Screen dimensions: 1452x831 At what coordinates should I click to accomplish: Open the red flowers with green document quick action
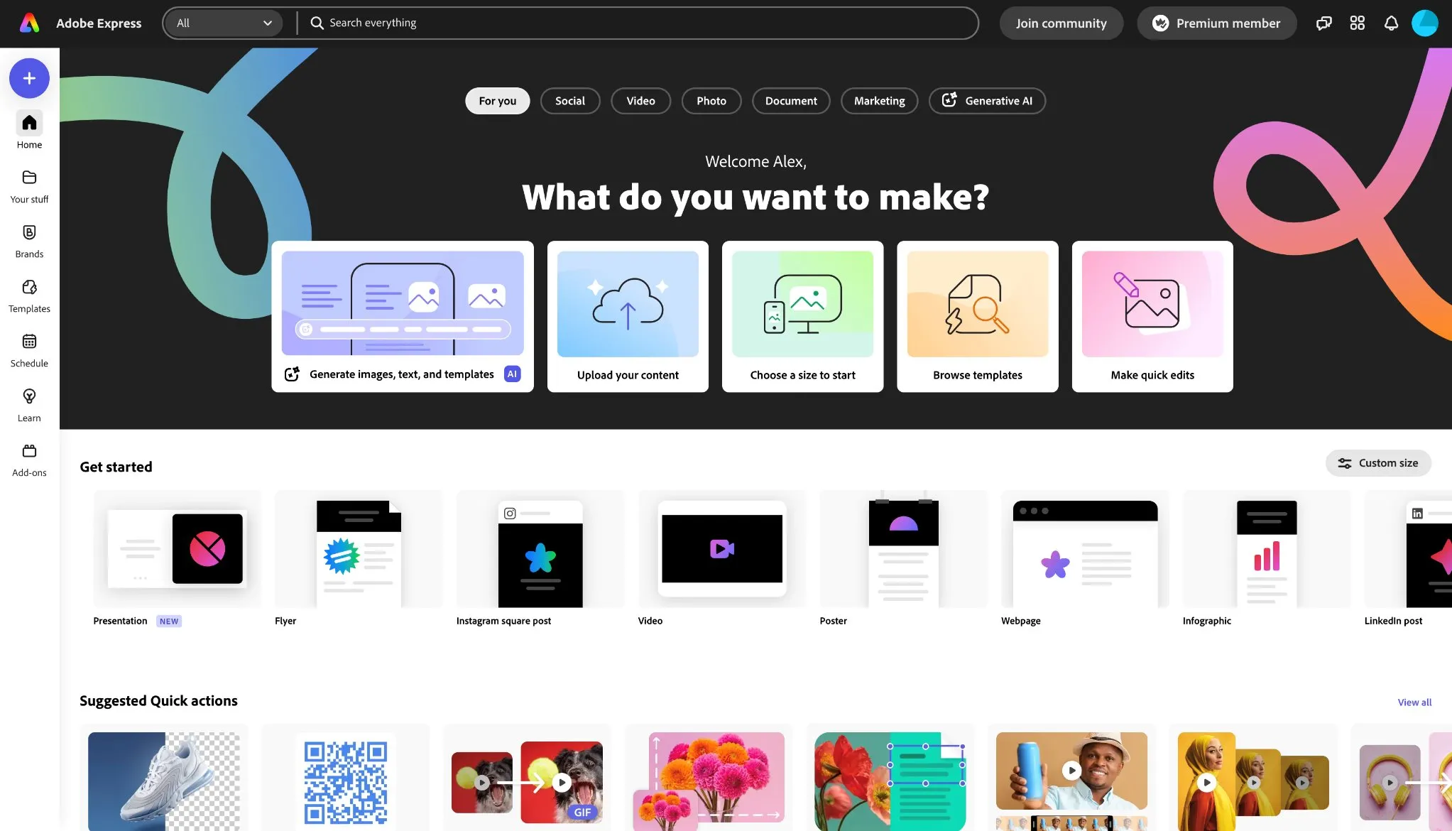pyautogui.click(x=890, y=778)
